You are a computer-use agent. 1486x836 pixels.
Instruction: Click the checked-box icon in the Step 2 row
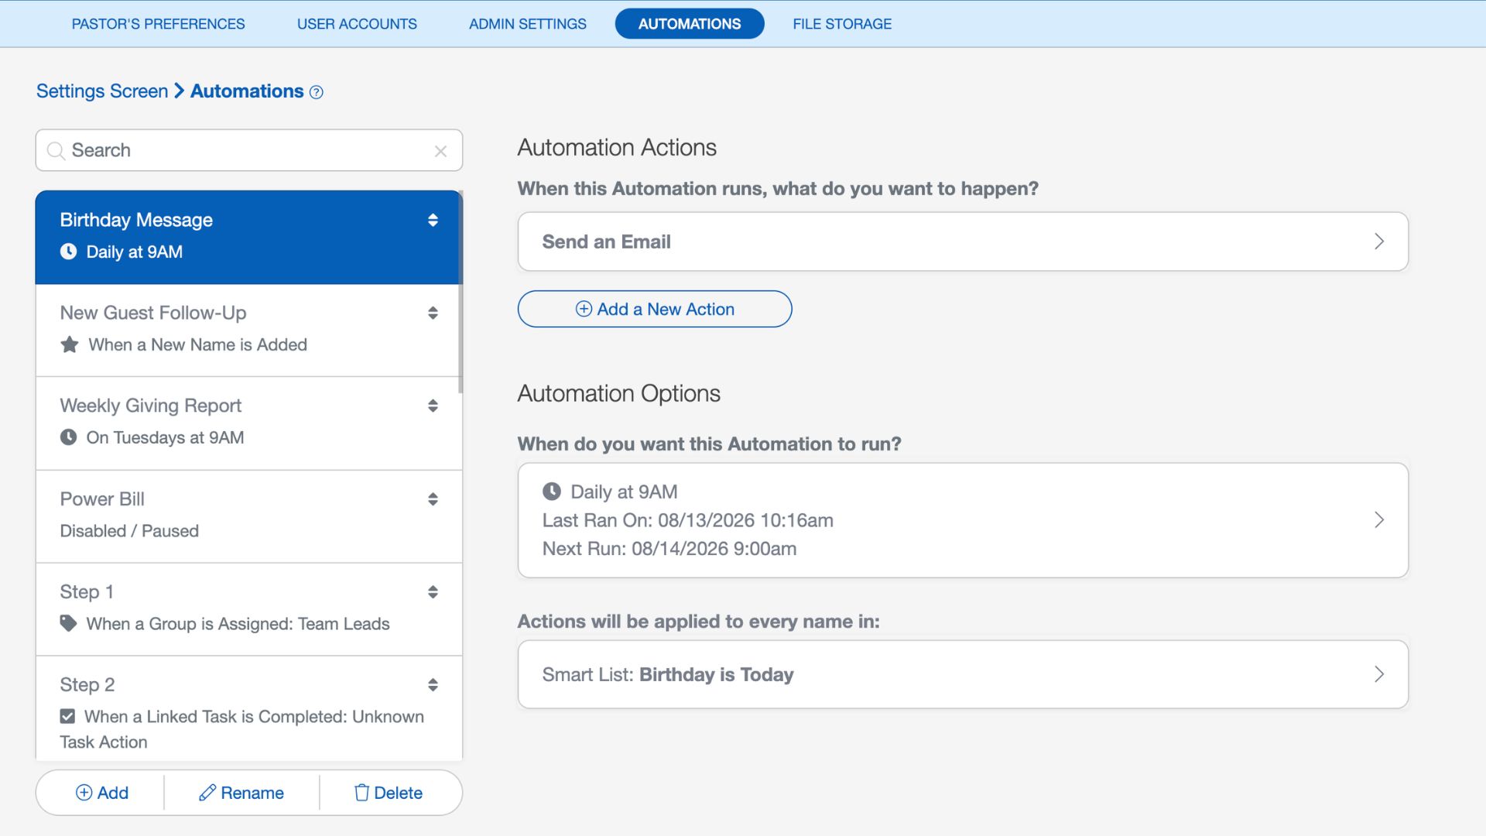tap(68, 716)
